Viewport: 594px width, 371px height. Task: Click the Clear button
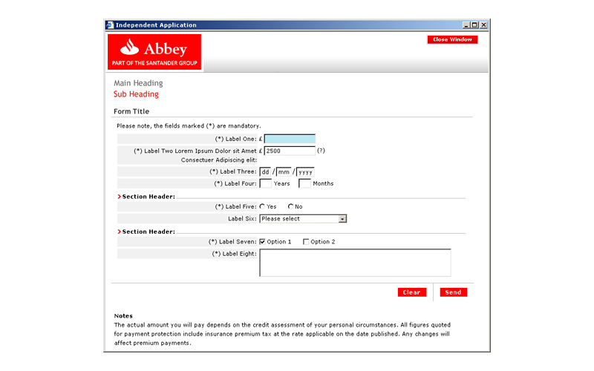point(411,292)
